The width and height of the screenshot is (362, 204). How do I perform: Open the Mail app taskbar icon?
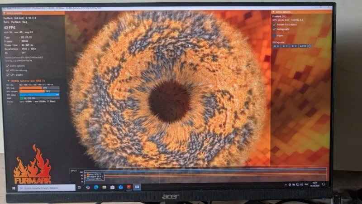[120, 187]
